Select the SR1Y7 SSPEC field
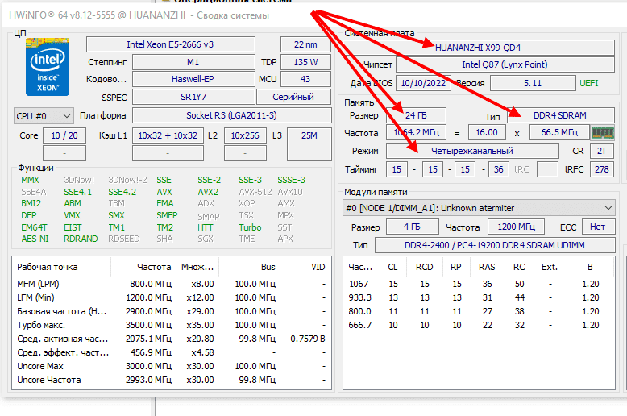Image resolution: width=627 pixels, height=416 pixels. tap(193, 97)
